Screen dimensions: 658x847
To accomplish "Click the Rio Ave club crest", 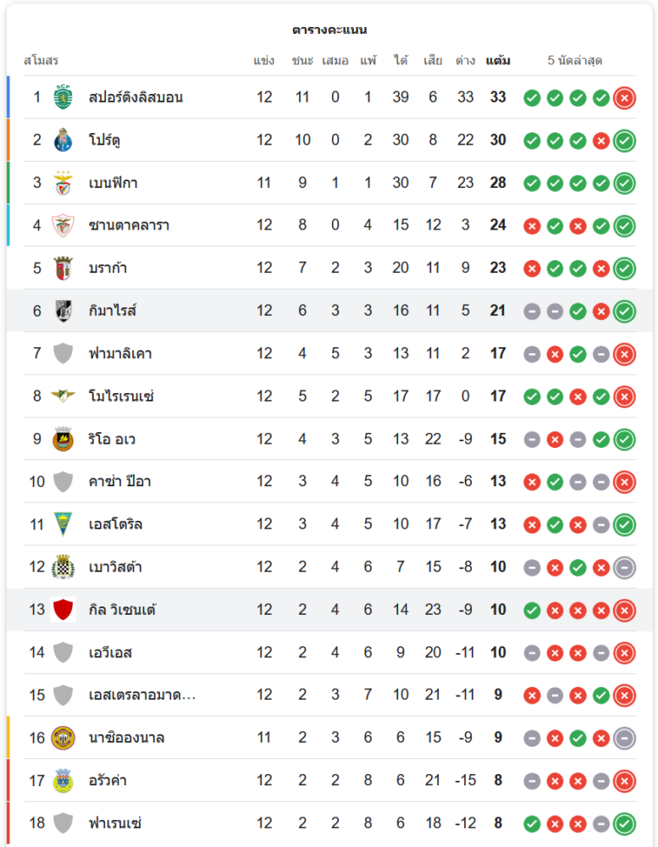I will pyautogui.click(x=64, y=439).
